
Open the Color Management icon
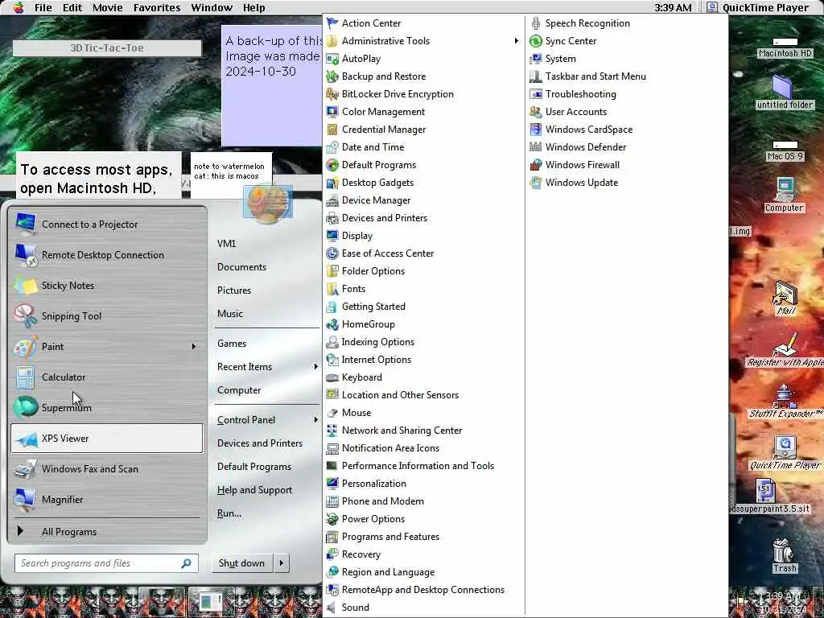tap(332, 112)
